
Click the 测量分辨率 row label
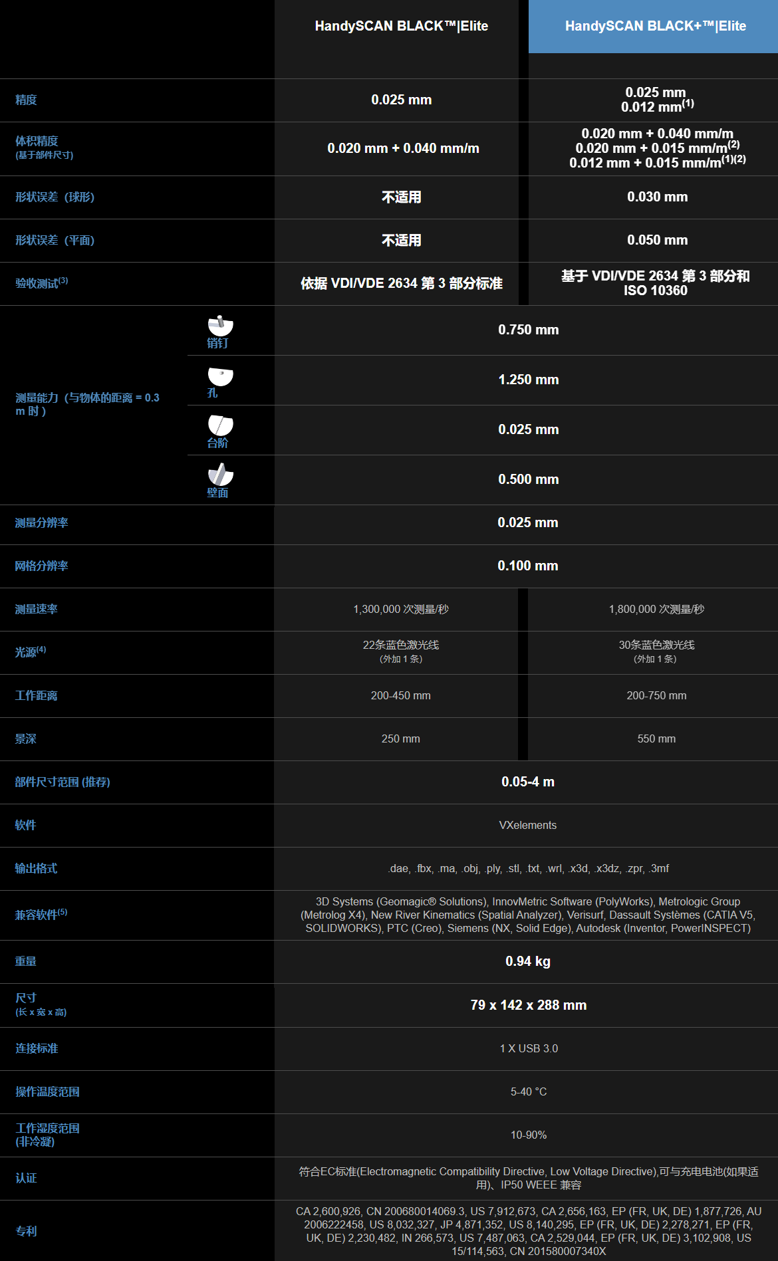(x=42, y=522)
